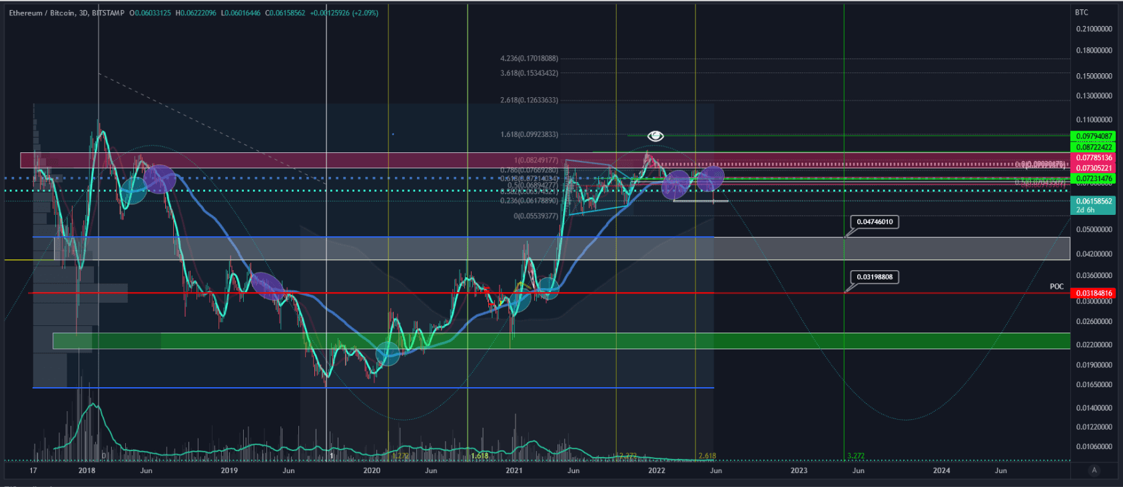Select the yellow 1.618 Fib time zone label
1123x487 pixels.
point(480,456)
